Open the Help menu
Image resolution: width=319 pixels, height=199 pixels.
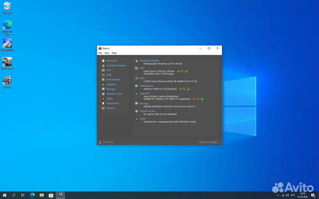pos(114,53)
